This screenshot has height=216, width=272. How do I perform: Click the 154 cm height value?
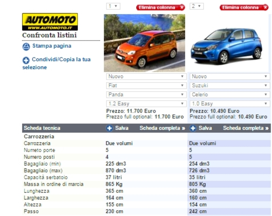point(198,204)
